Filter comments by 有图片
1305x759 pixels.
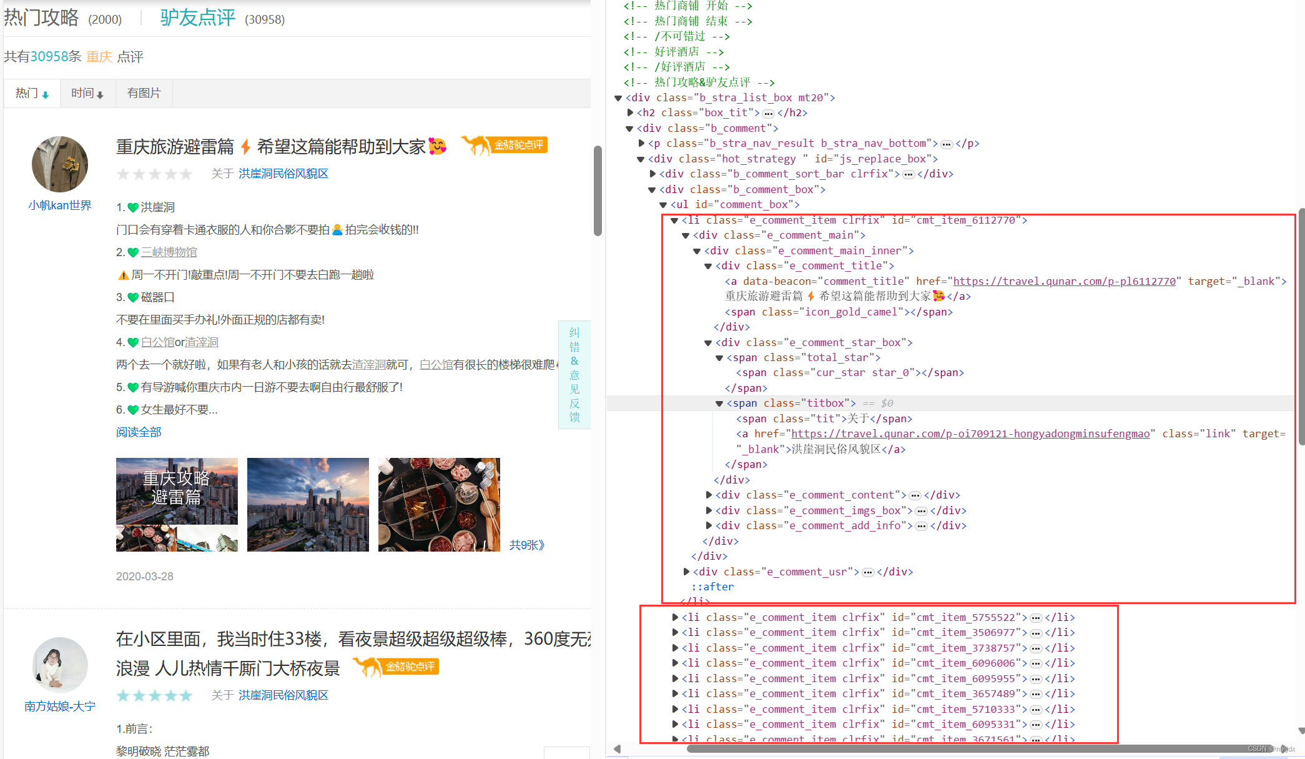click(144, 93)
